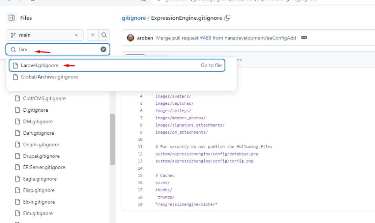Image resolution: width=375 pixels, height=223 pixels.
Task: Click the file icon beside Drupal.gitignore
Action: coord(17,156)
